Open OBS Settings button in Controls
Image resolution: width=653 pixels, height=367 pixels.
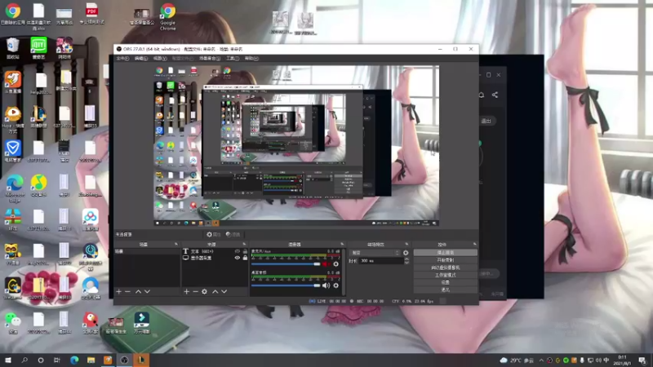445,282
